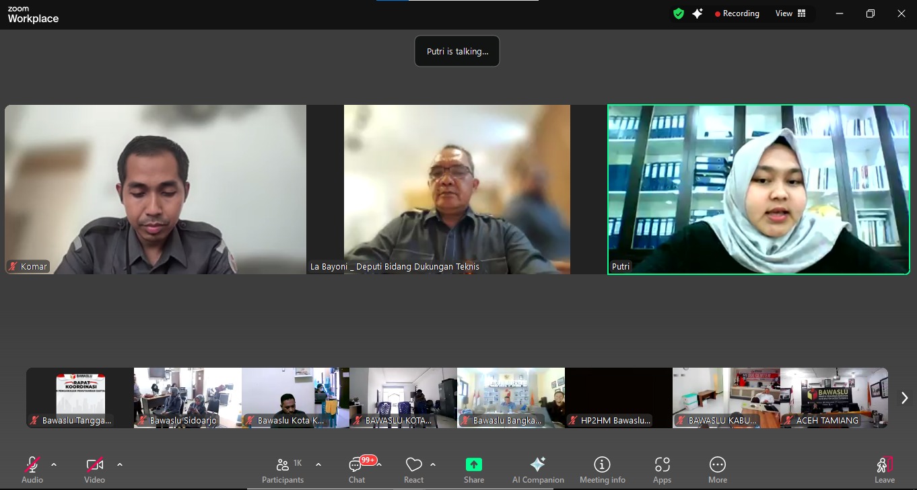
Task: Restore down the Zoom window
Action: pyautogui.click(x=871, y=13)
